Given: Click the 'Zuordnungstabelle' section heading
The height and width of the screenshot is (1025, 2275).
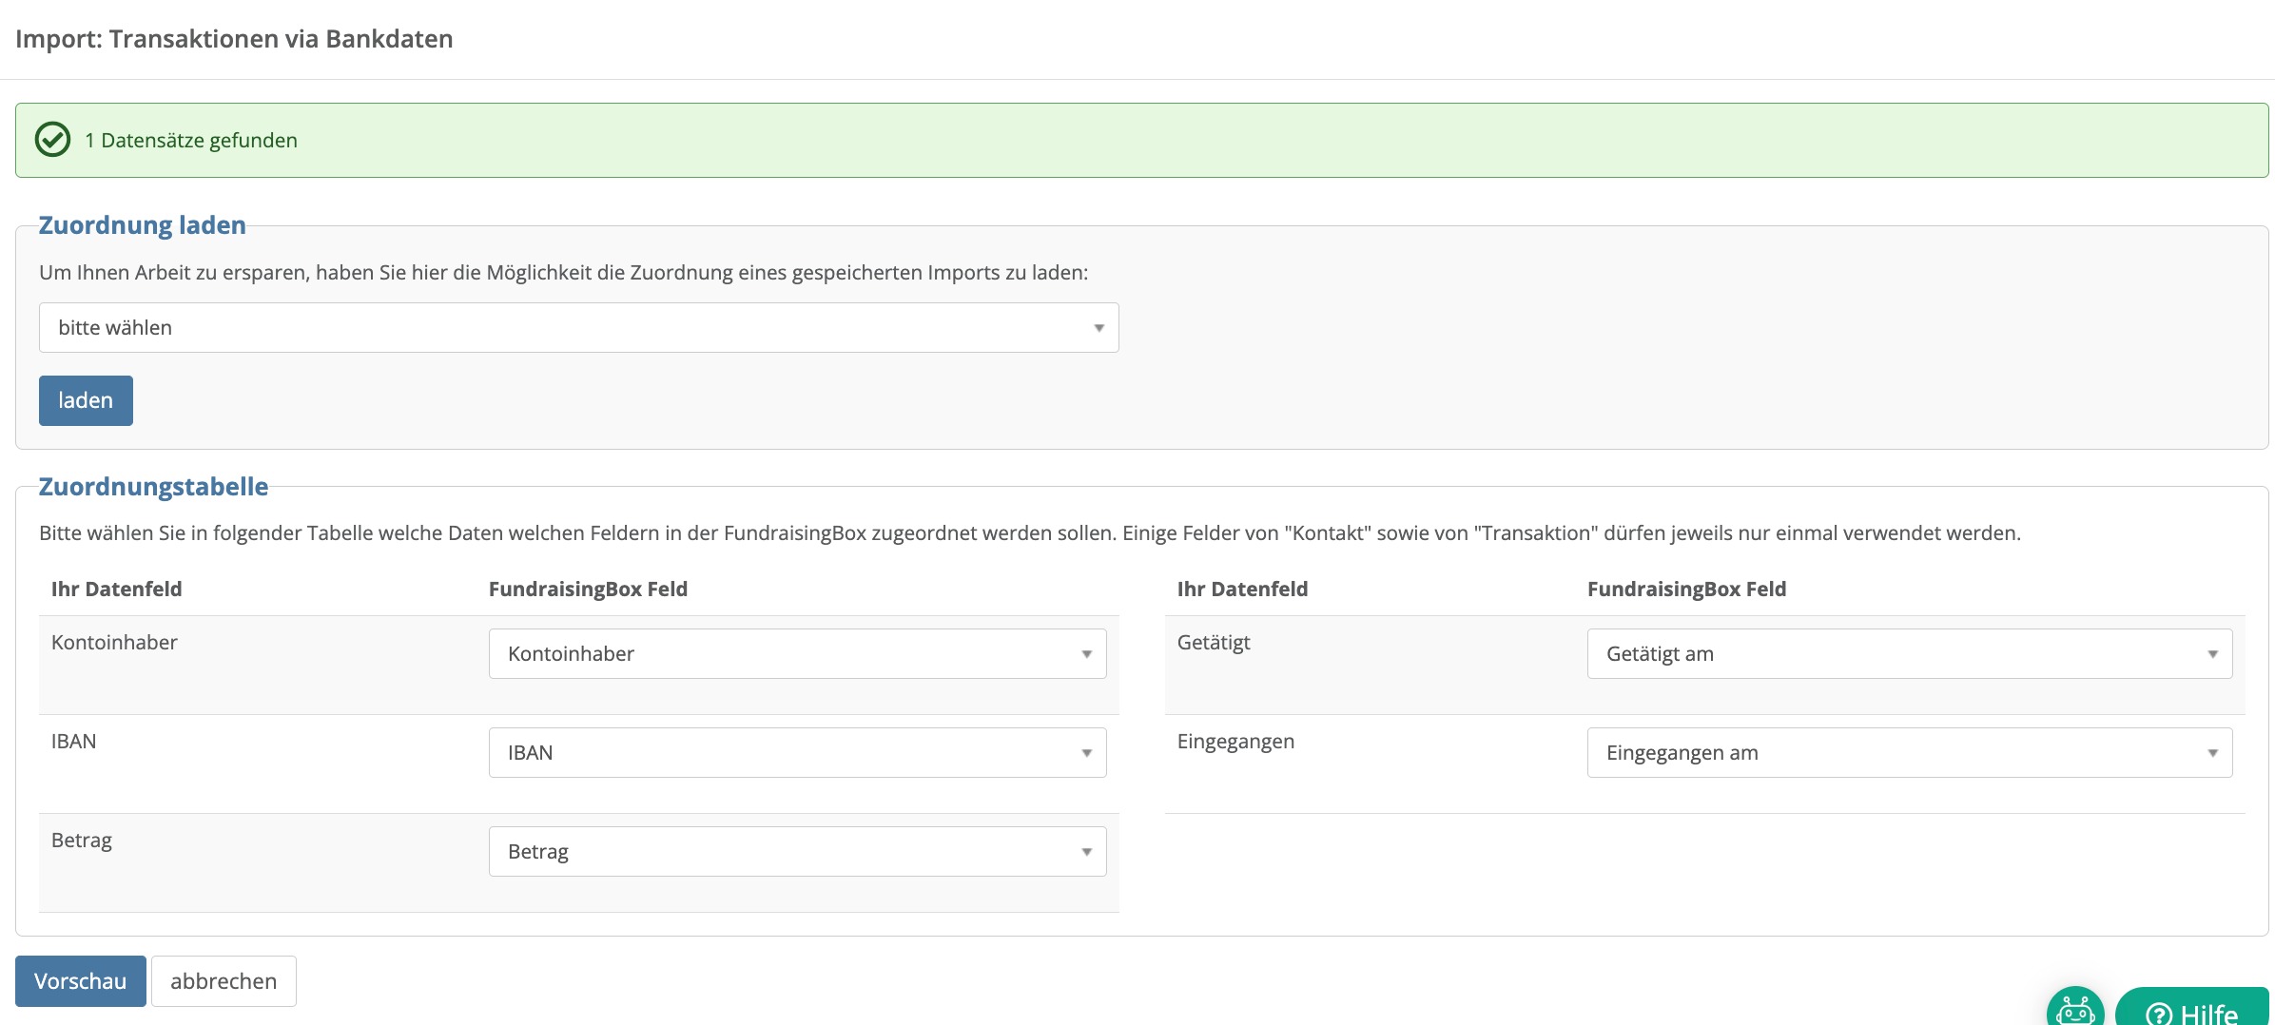Looking at the screenshot, I should [x=153, y=487].
